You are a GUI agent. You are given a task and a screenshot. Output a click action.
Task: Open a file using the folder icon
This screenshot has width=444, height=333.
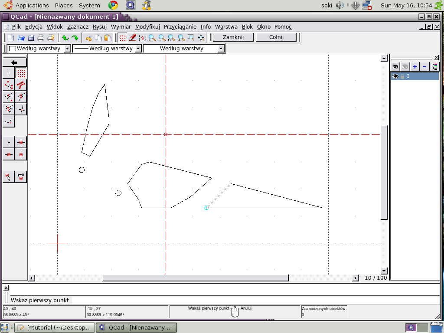click(x=21, y=38)
